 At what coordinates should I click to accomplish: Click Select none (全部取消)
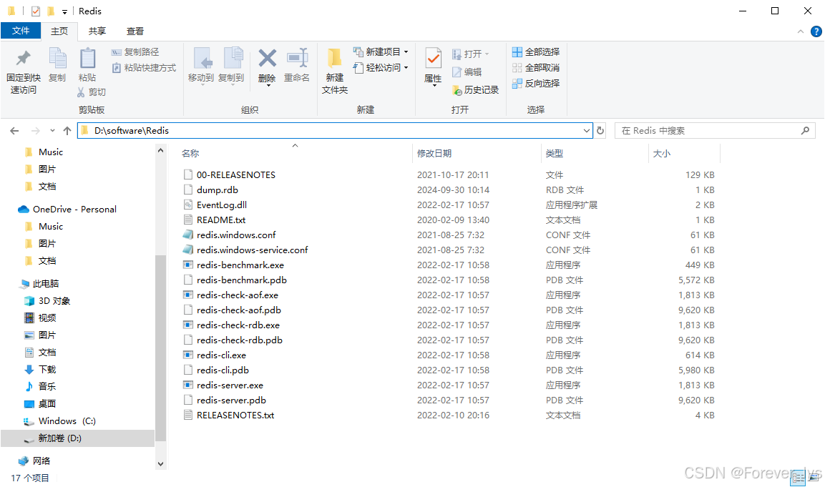point(536,68)
